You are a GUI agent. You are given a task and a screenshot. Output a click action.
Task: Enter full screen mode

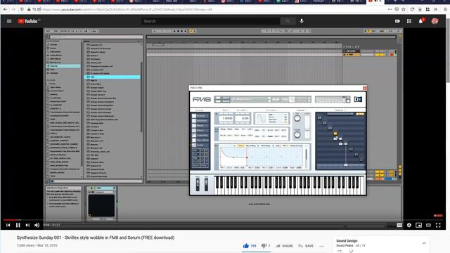438,225
